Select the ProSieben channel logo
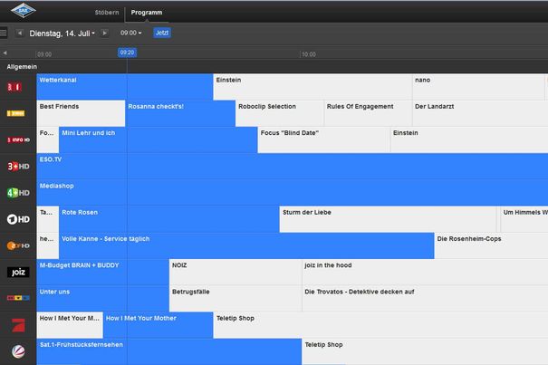Viewport: 548px width, 365px height. coord(18,323)
